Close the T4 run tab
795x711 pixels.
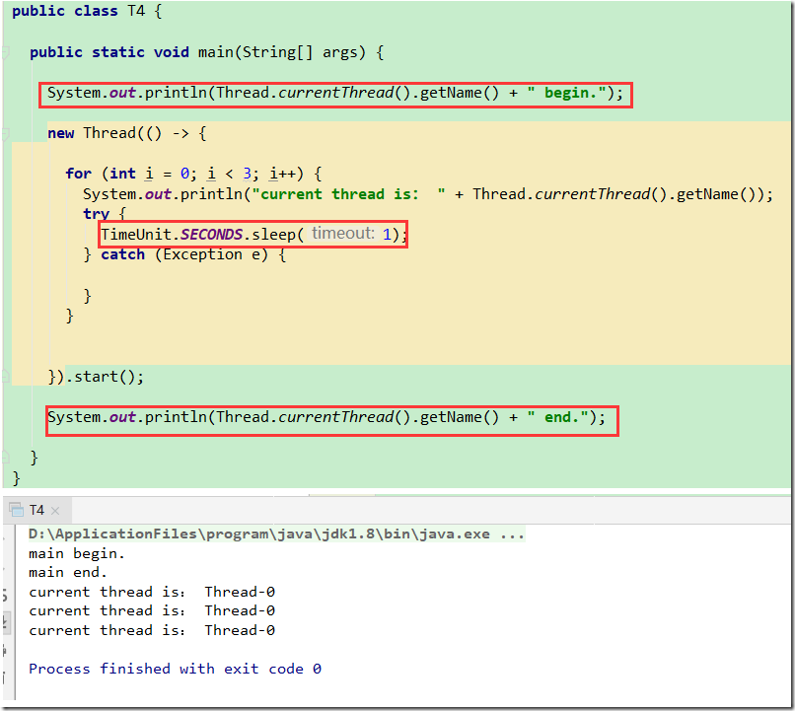(x=55, y=511)
